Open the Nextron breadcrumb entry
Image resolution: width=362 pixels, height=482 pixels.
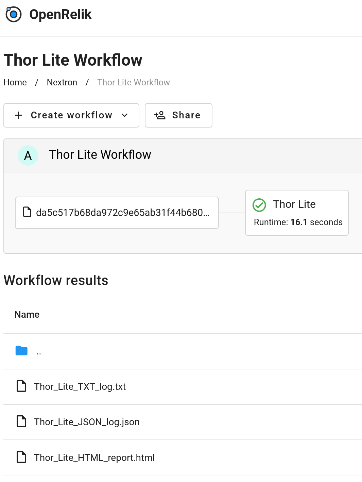click(62, 82)
